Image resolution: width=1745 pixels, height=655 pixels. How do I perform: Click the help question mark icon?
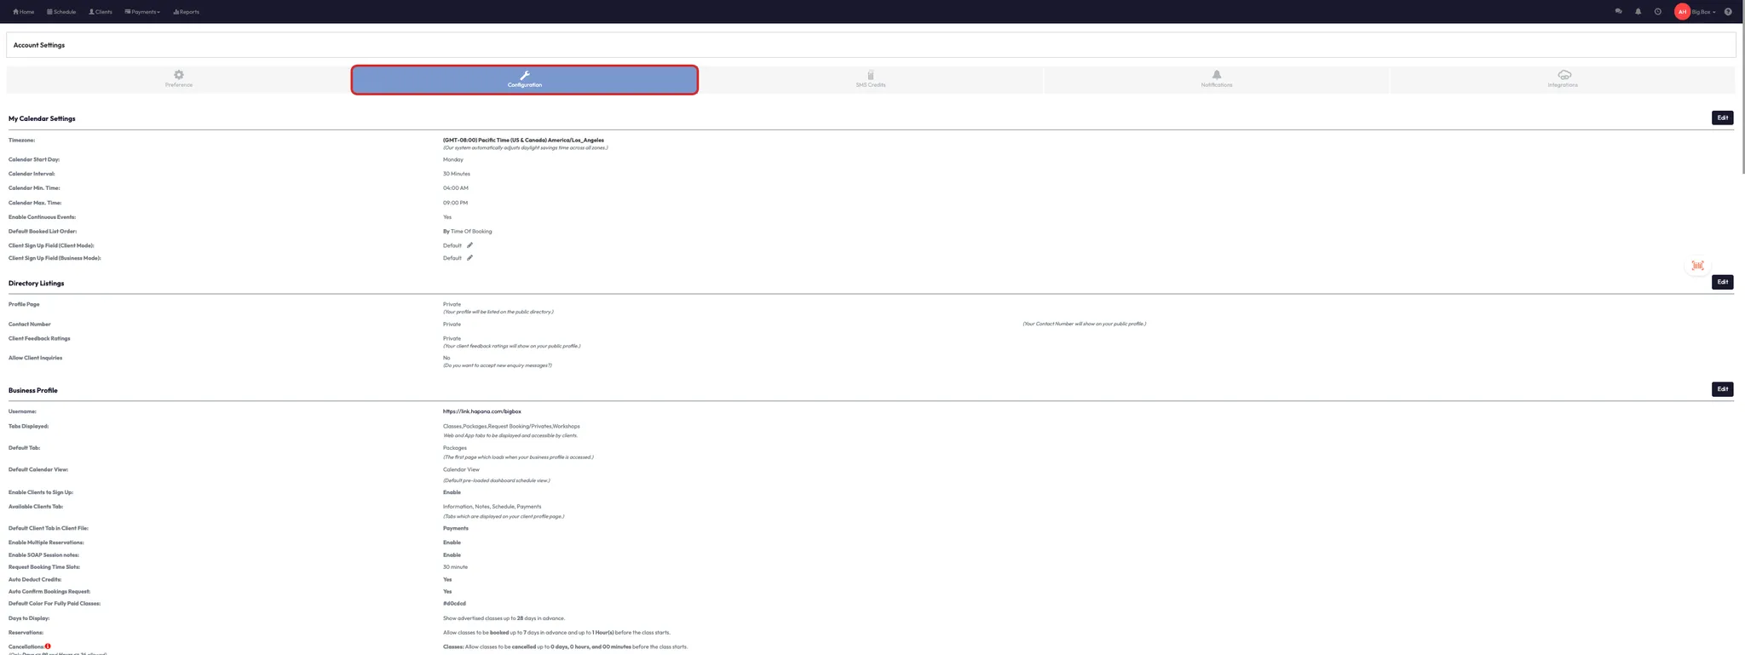1728,12
